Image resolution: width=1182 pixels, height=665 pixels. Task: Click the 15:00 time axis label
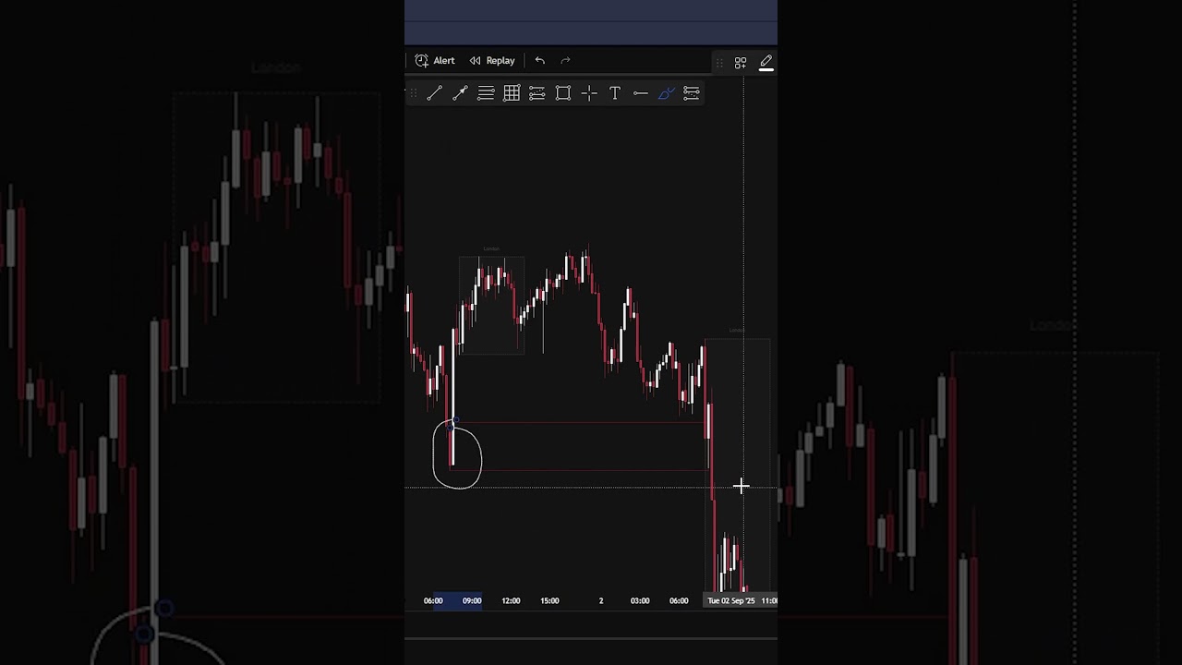tap(549, 600)
